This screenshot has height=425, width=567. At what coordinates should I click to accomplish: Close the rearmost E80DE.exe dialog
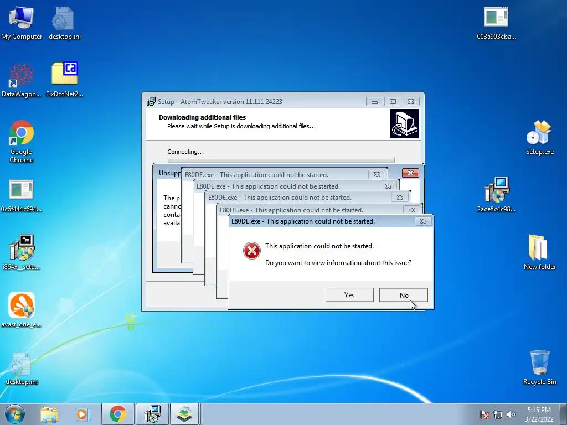[377, 174]
